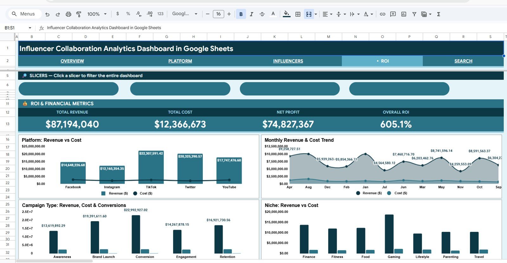Select the total cost value $12,366,673

pos(180,124)
